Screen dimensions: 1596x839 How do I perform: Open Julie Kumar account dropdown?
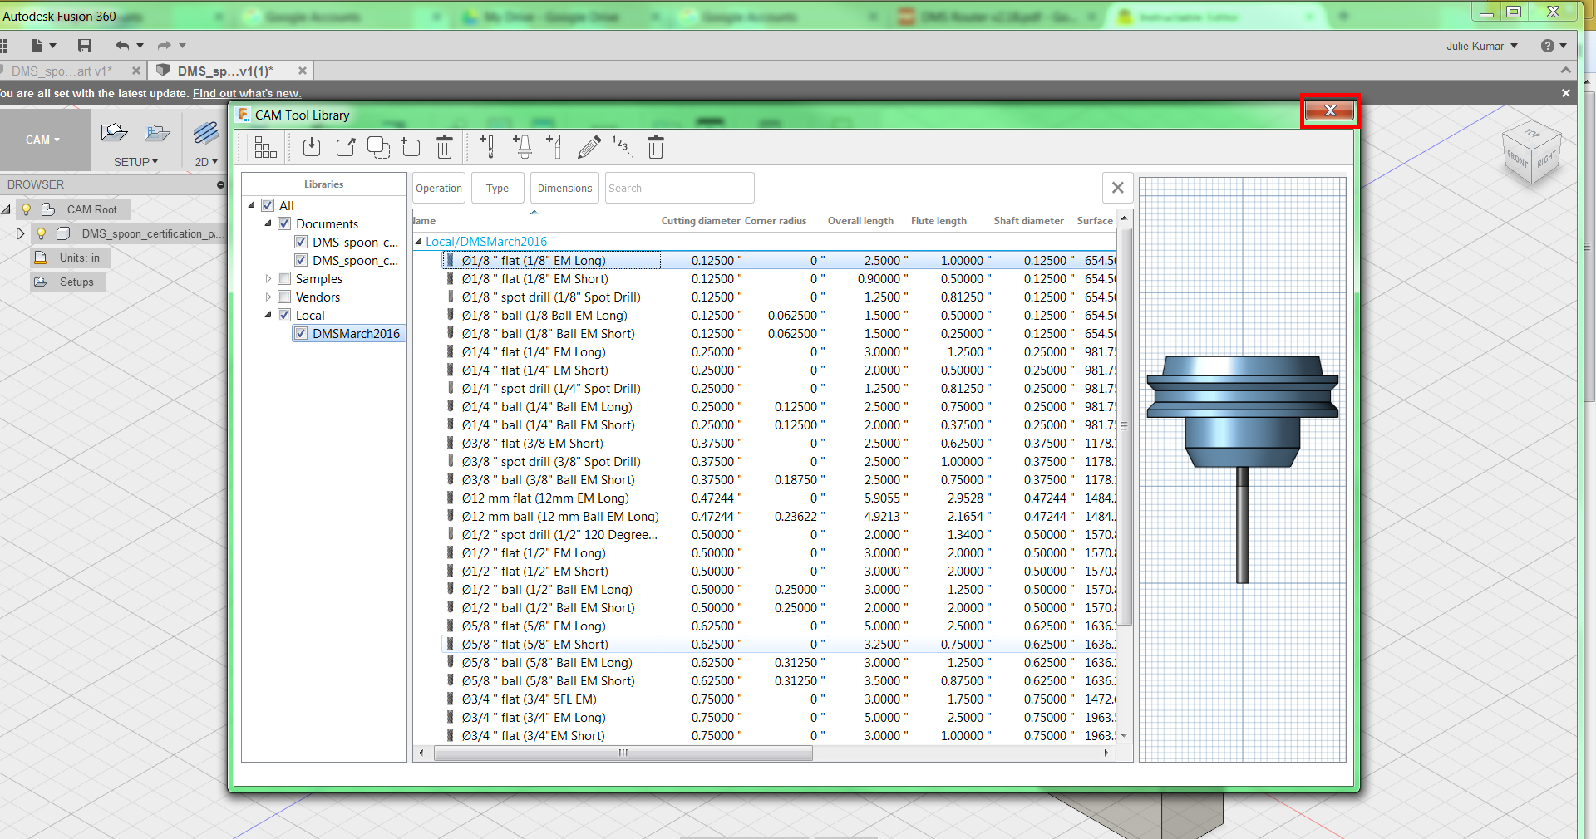click(x=1482, y=46)
